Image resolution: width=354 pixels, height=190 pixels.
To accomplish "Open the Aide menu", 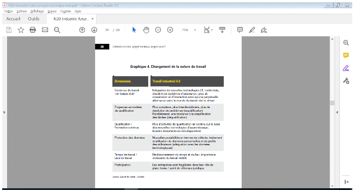I will pos(78,11).
